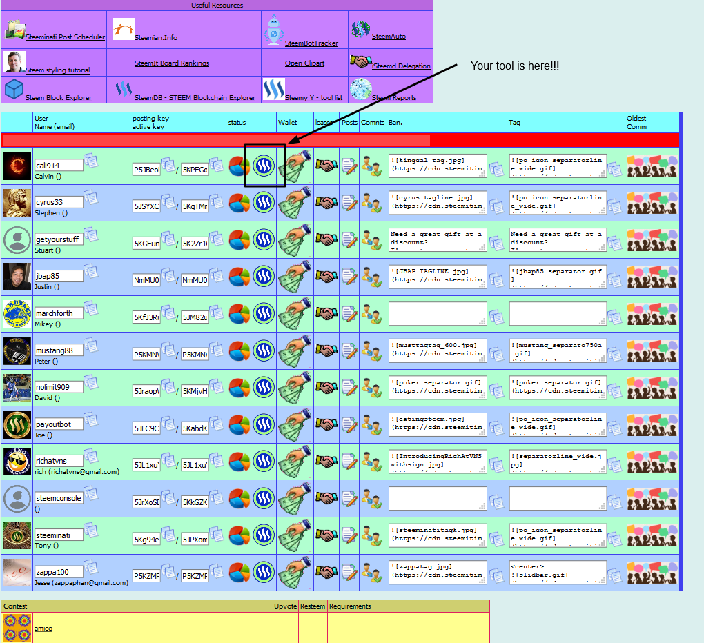Click the posting key field showing 5Jraop
Screen dimensions: 704x643
(x=146, y=391)
